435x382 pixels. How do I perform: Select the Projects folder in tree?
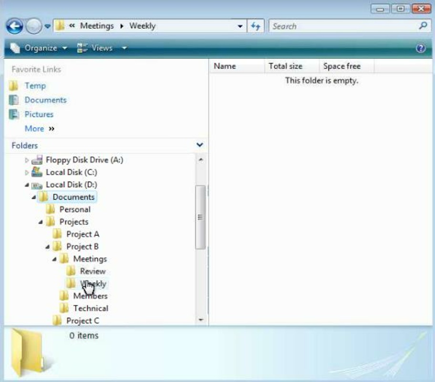(x=74, y=222)
